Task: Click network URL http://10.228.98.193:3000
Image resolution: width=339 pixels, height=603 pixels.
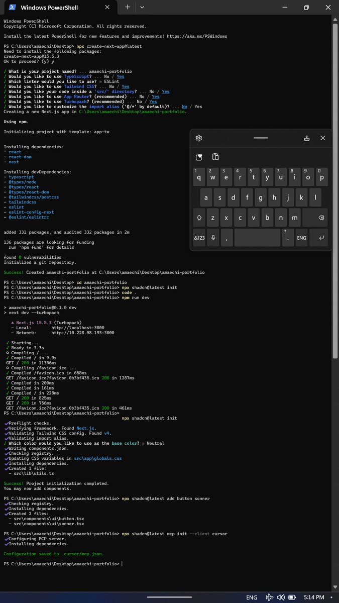Action: click(83, 333)
